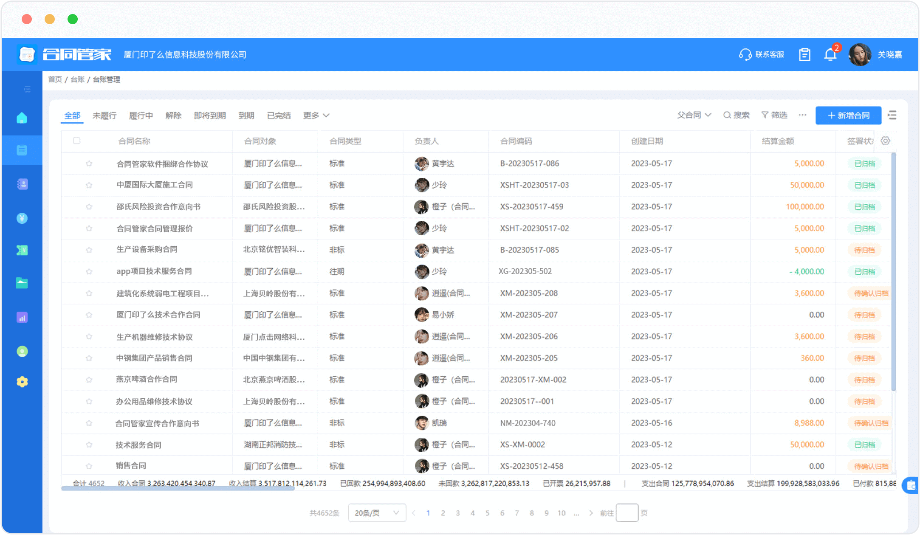
Task: Open the bar chart reports sidebar icon
Action: [22, 317]
